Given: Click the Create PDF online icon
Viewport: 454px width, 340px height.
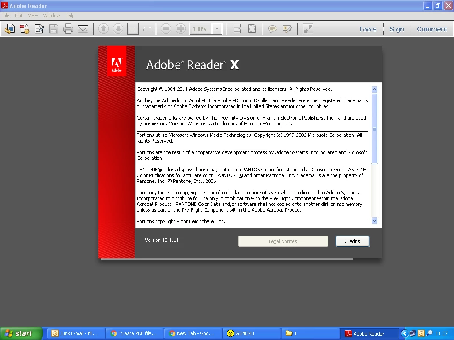Looking at the screenshot, I should coord(25,29).
